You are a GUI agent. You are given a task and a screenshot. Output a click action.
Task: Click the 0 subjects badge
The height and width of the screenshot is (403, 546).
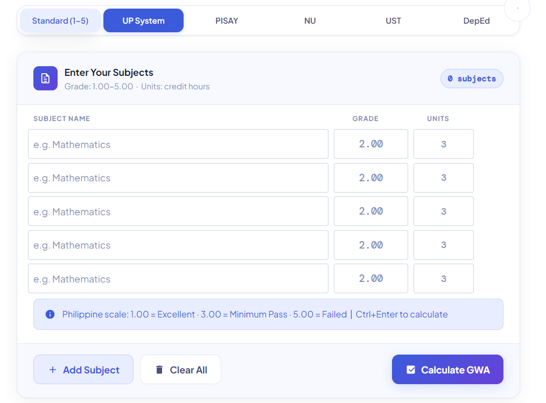click(472, 79)
